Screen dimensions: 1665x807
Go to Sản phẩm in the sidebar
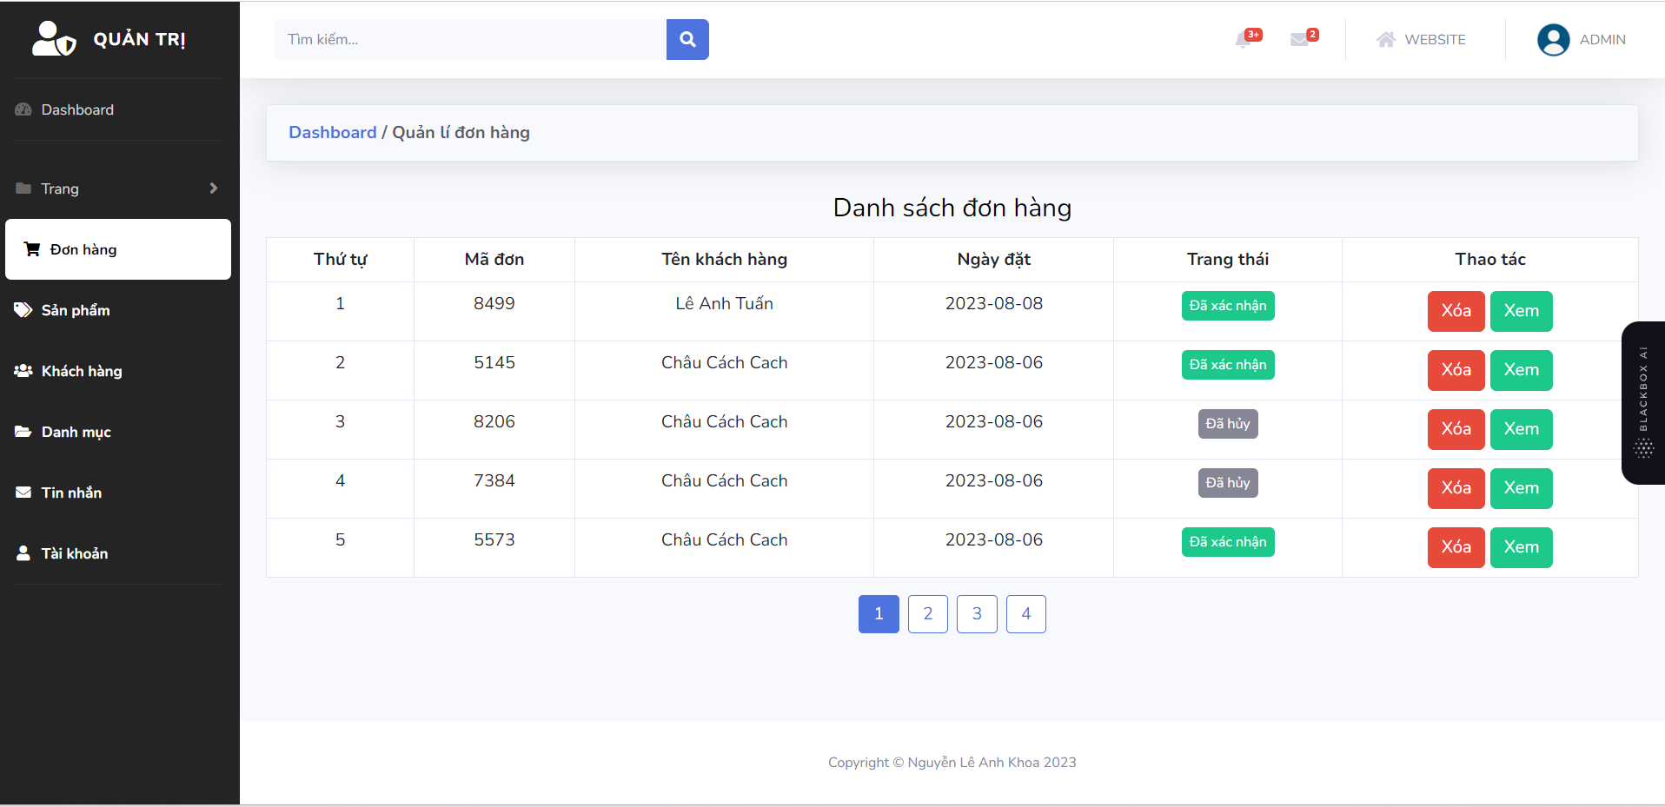[120, 310]
